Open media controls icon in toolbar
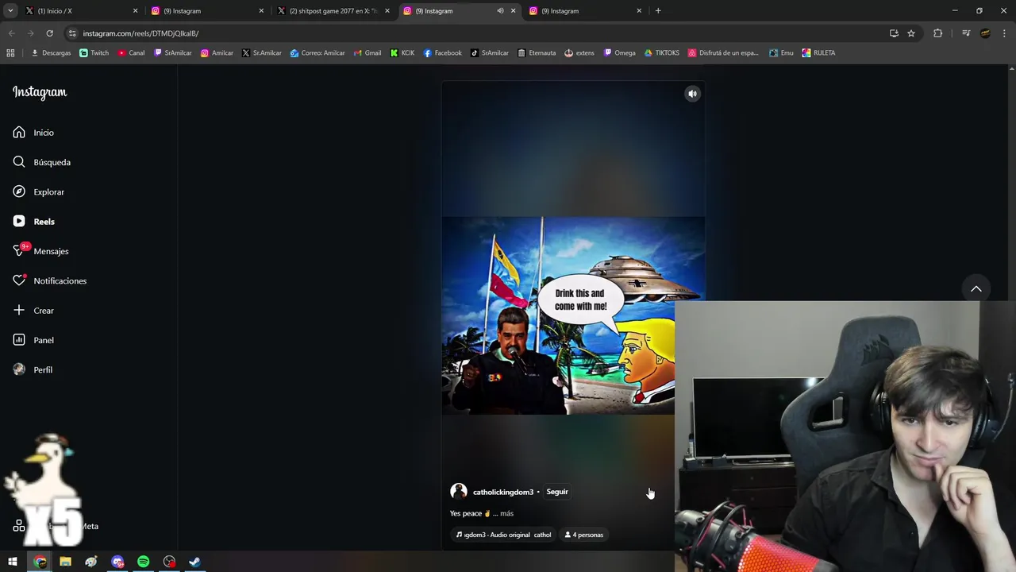 click(x=966, y=33)
